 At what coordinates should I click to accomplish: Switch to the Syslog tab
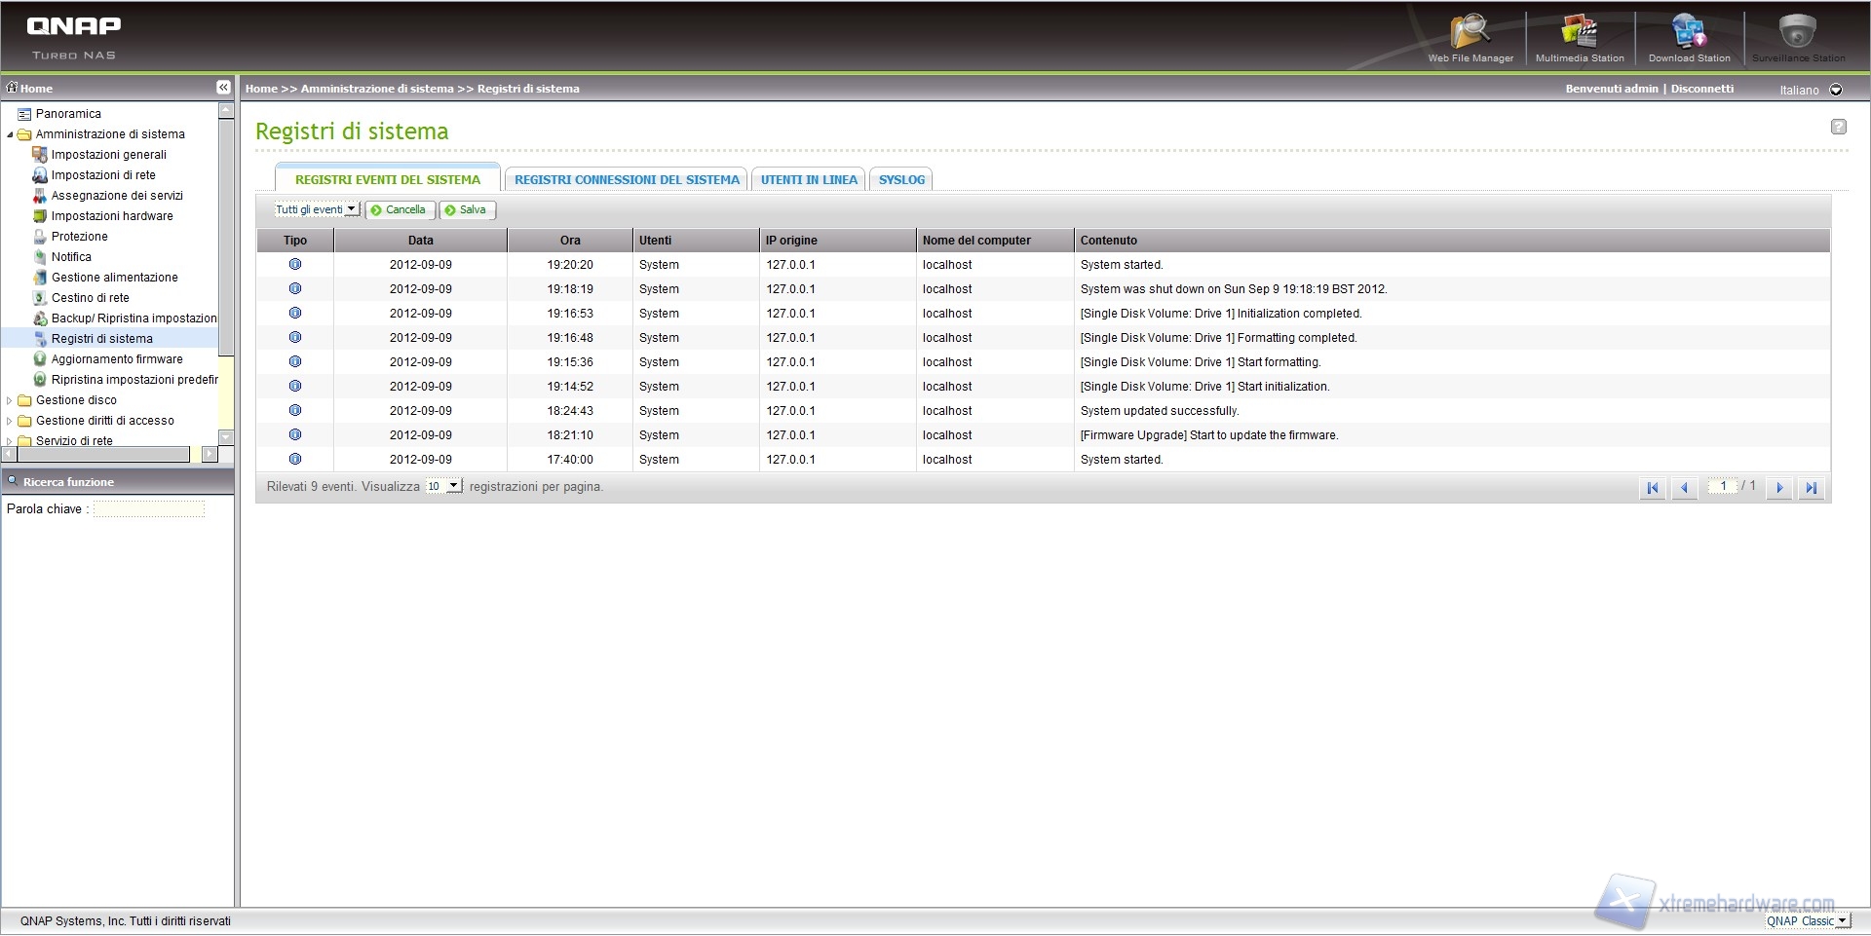coord(901,180)
